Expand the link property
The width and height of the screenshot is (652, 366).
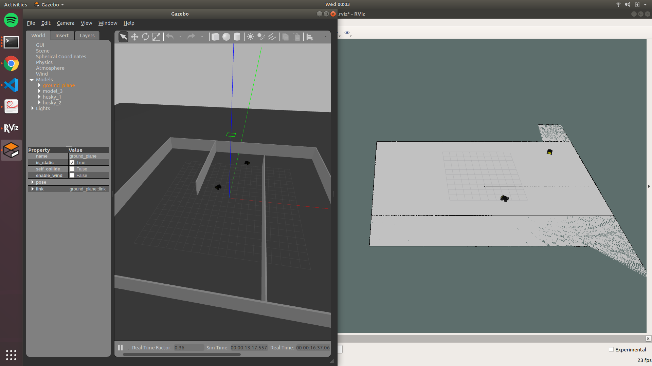tap(33, 189)
